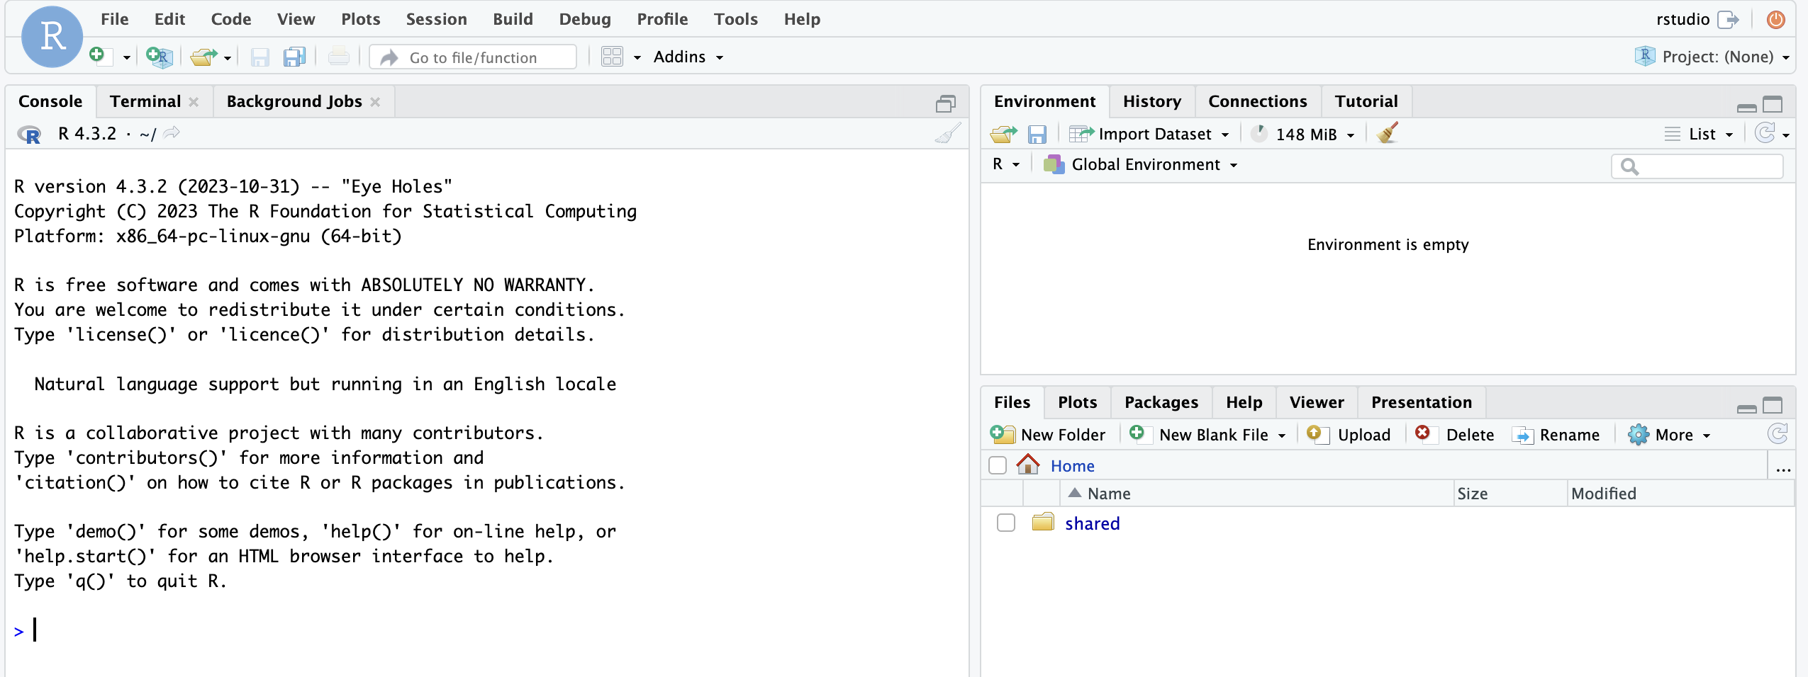
Task: Click the R logo in console header
Action: click(30, 134)
